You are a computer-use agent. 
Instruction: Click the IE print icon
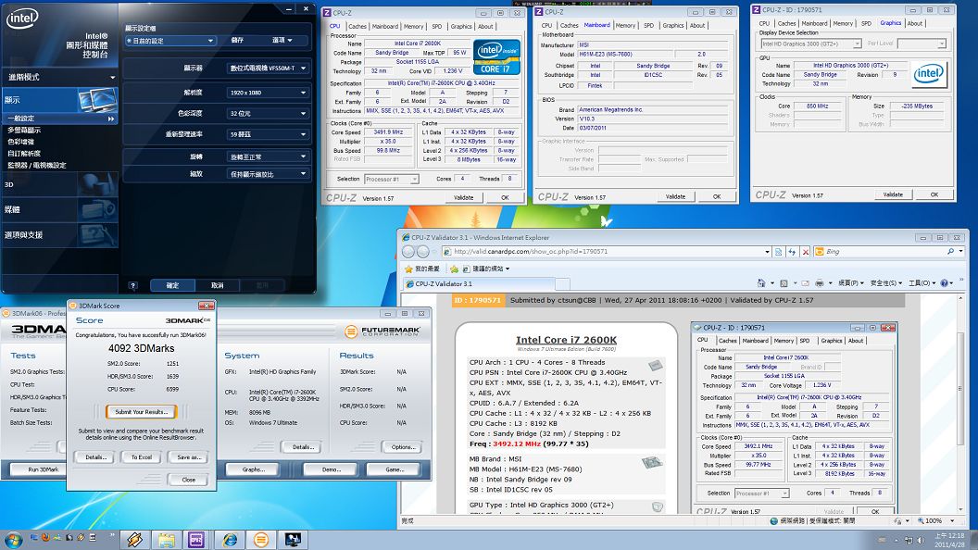pyautogui.click(x=819, y=283)
